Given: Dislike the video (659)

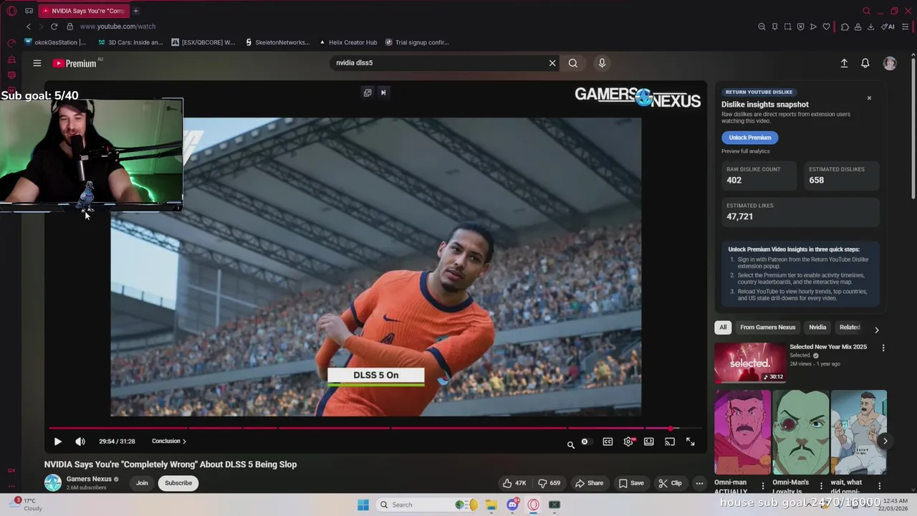Looking at the screenshot, I should (549, 483).
